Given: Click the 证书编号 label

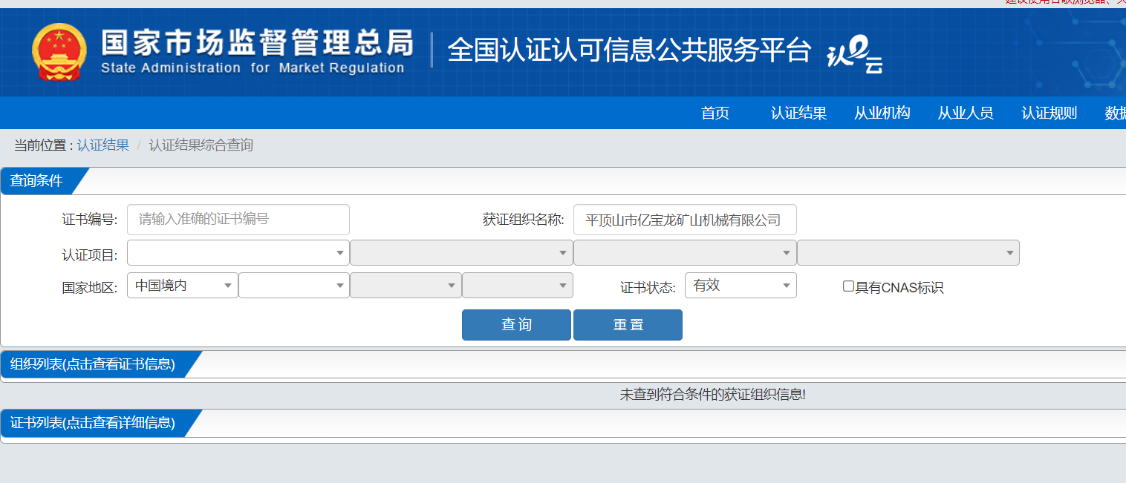Looking at the screenshot, I should 90,220.
